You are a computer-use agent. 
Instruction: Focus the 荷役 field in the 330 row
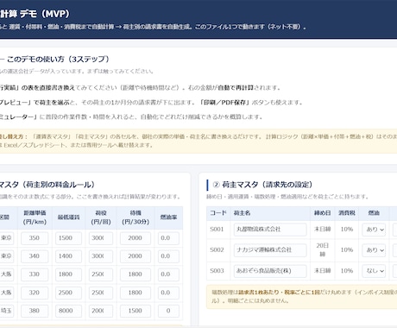[x=101, y=274]
